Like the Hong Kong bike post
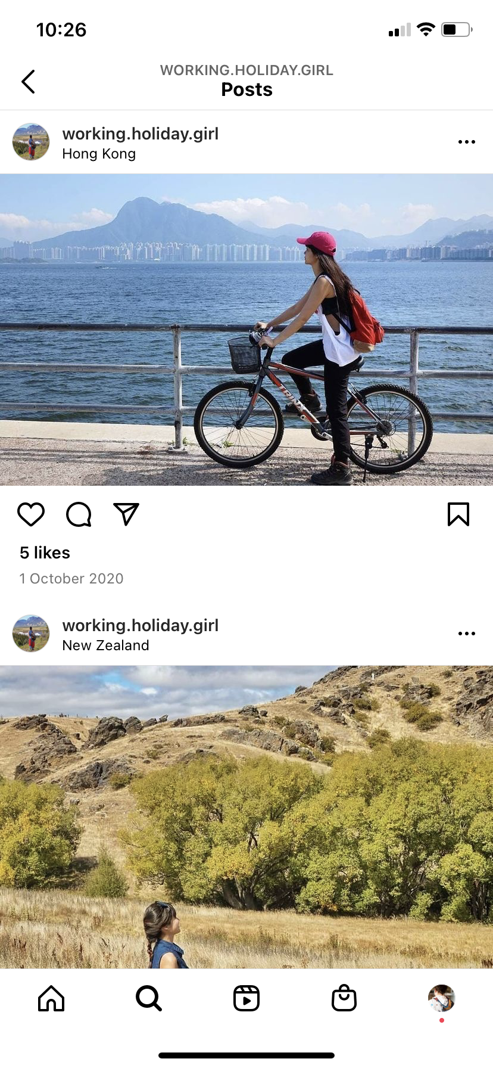493x1068 pixels. [31, 514]
